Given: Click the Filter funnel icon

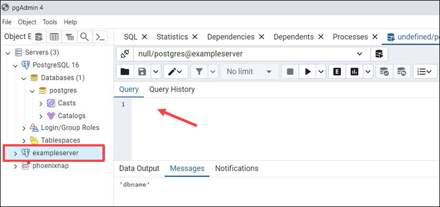Looking at the screenshot, I should [199, 72].
